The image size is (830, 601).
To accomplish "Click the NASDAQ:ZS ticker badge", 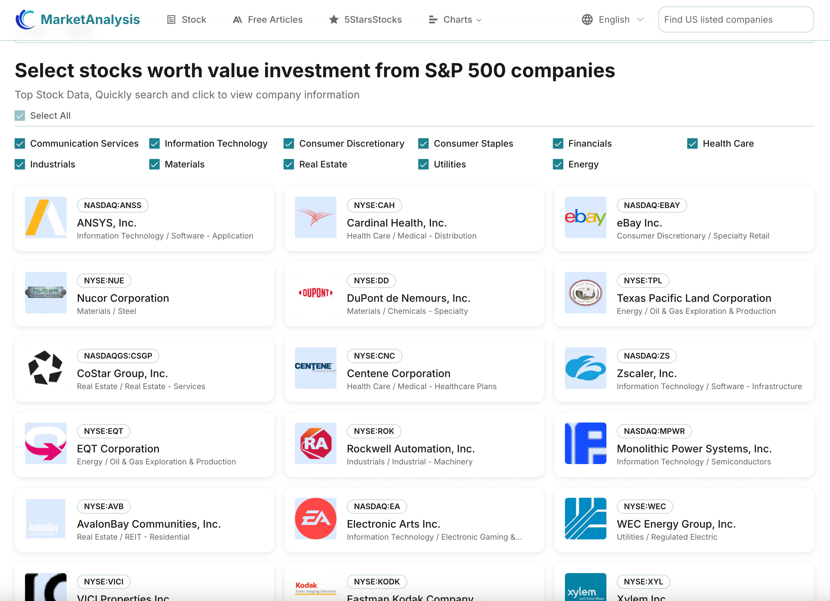I will coord(647,356).
